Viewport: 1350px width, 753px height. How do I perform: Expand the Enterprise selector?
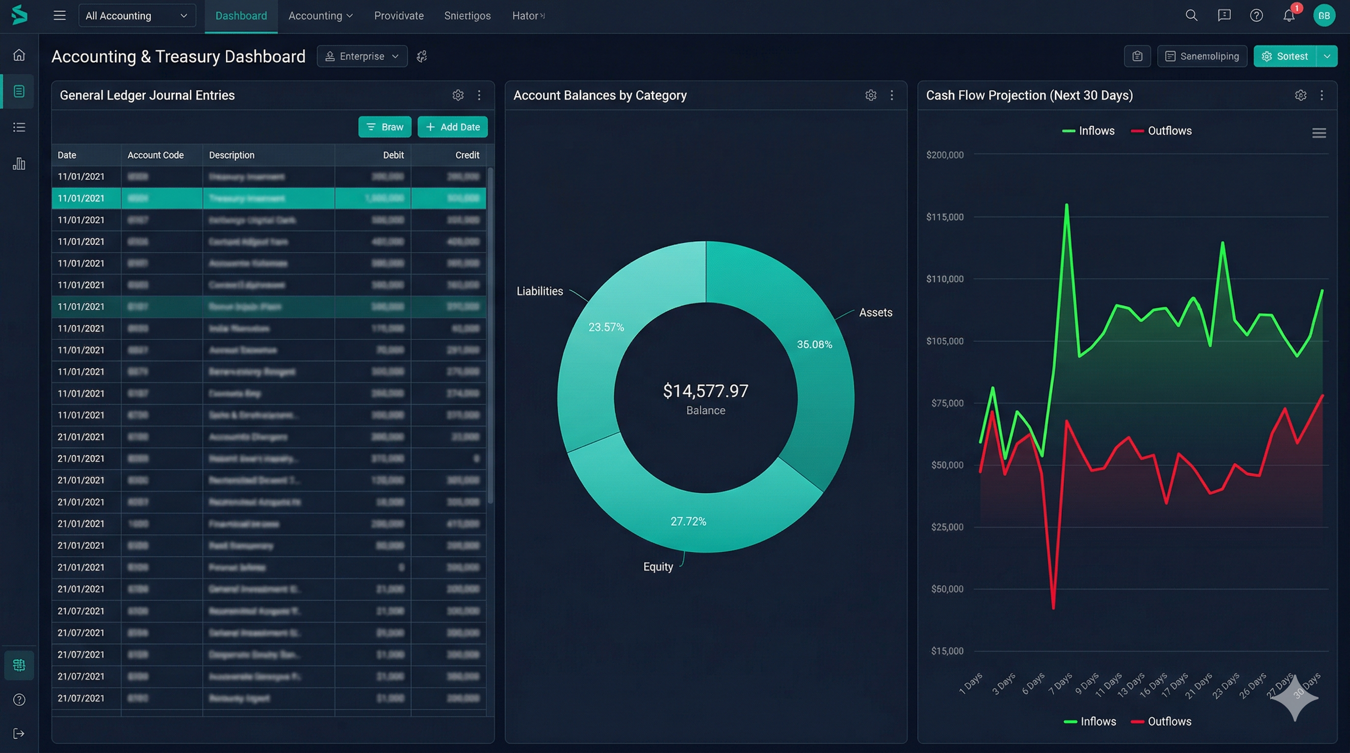coord(362,56)
